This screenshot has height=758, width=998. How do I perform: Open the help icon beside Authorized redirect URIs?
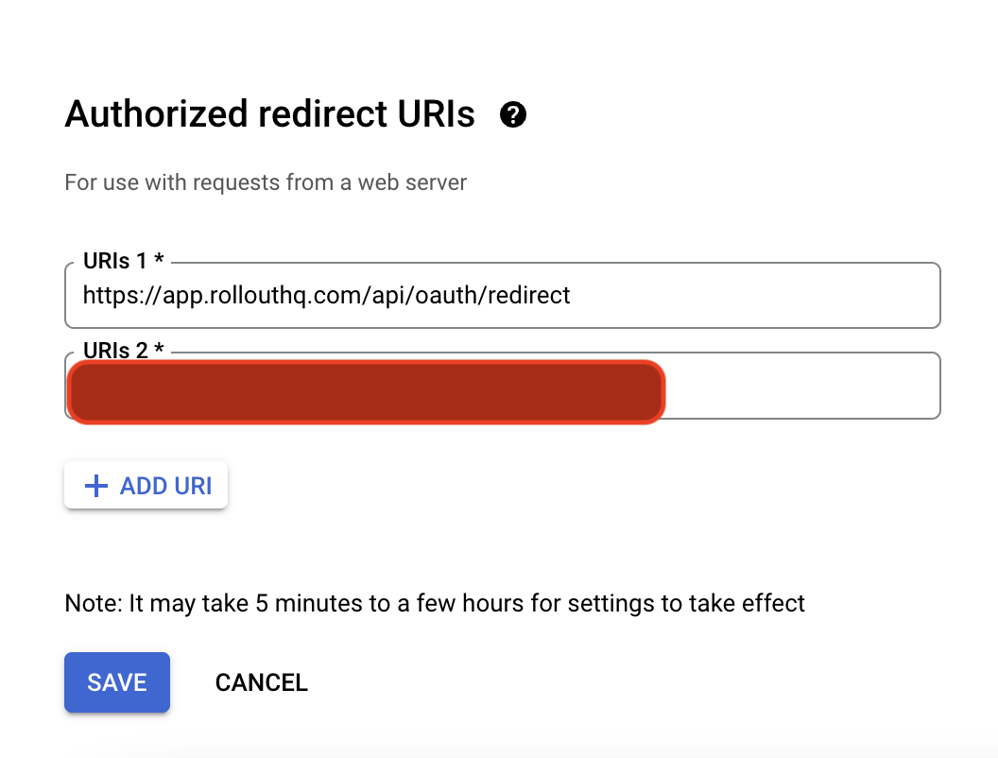pos(513,115)
